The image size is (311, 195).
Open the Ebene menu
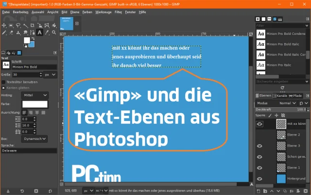click(75, 12)
